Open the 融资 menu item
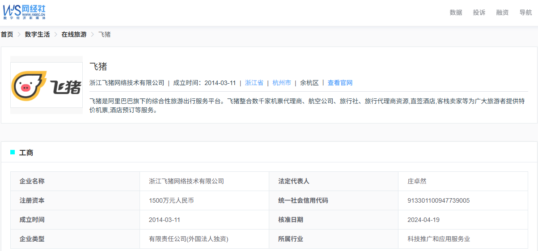 502,13
